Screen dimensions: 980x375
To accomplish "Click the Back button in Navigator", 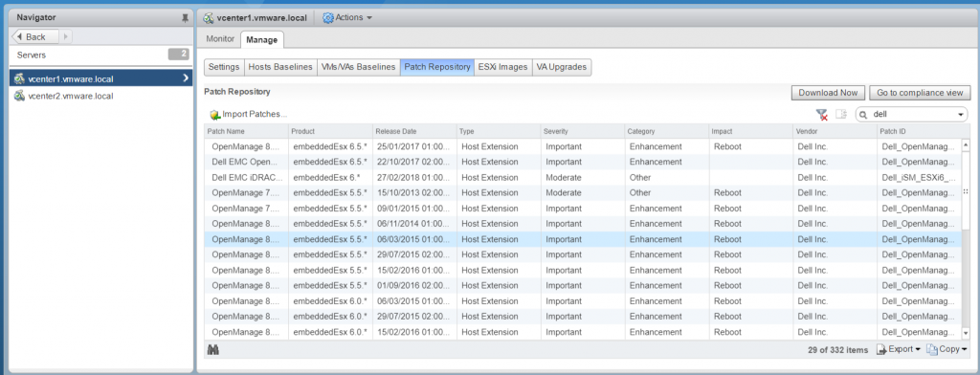I will coord(35,37).
